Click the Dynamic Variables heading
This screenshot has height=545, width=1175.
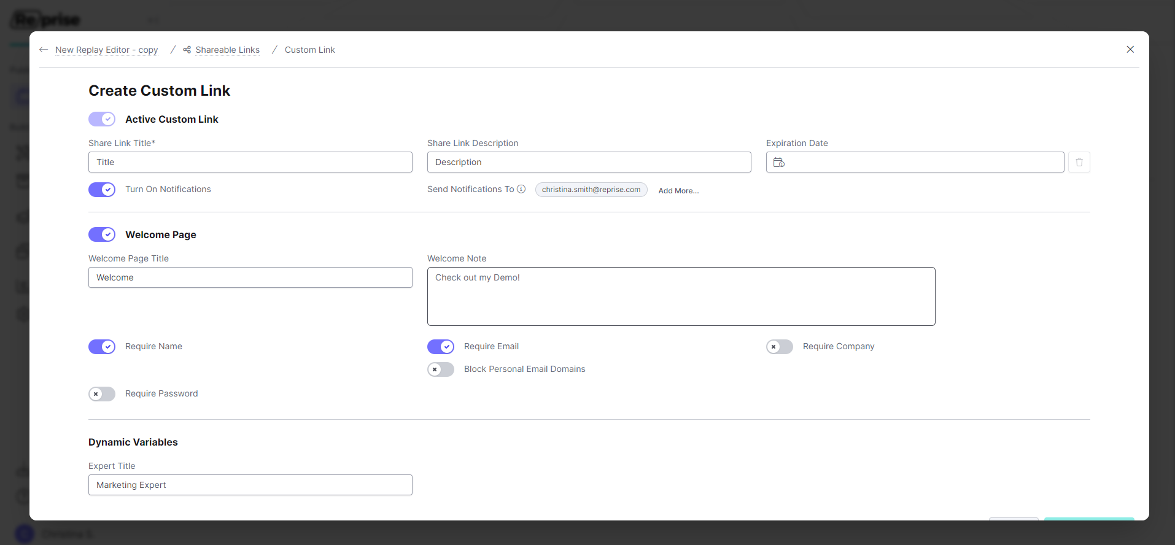click(x=133, y=442)
